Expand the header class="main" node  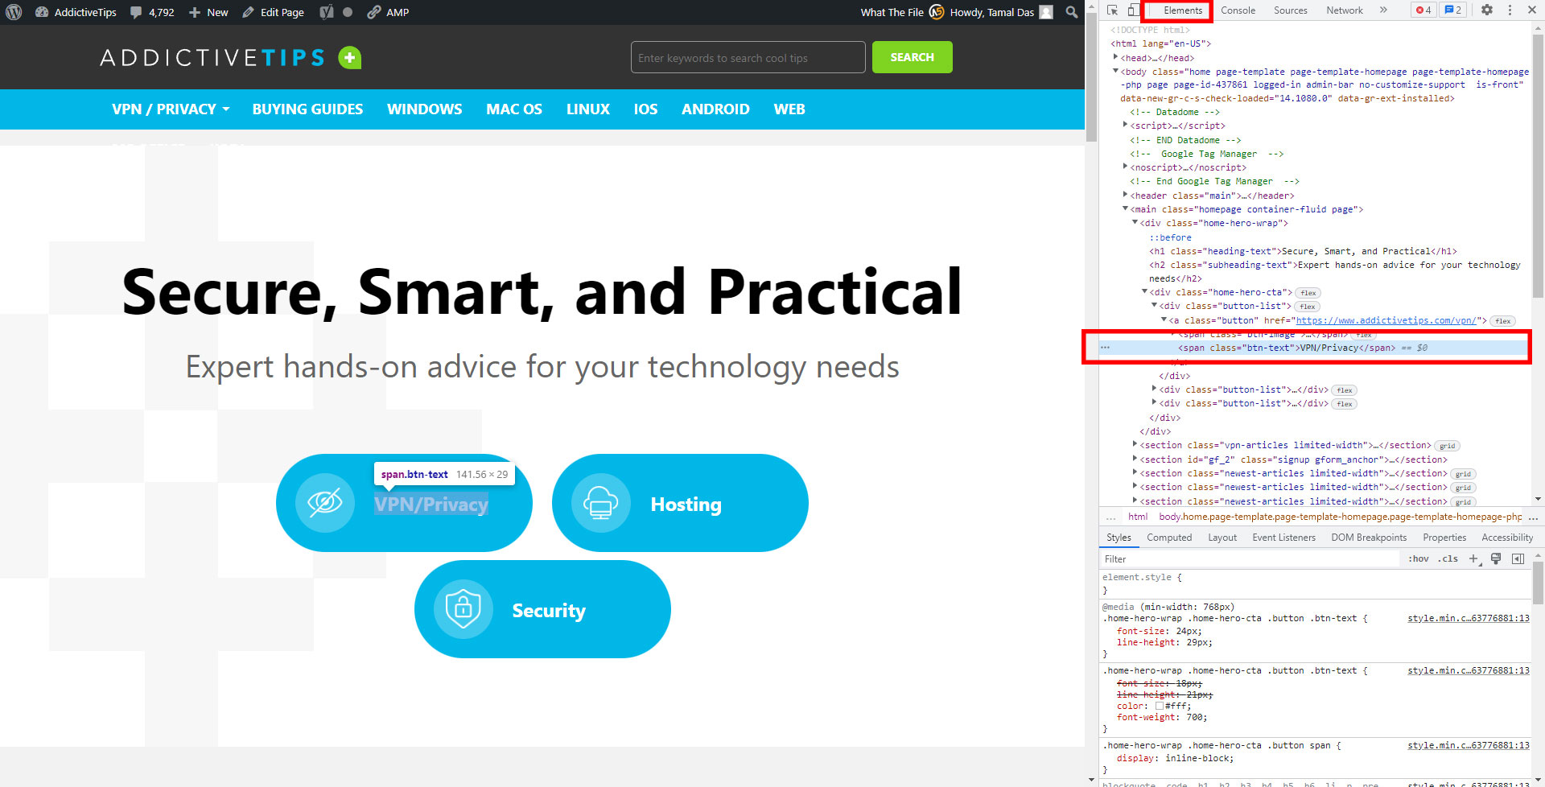1125,195
